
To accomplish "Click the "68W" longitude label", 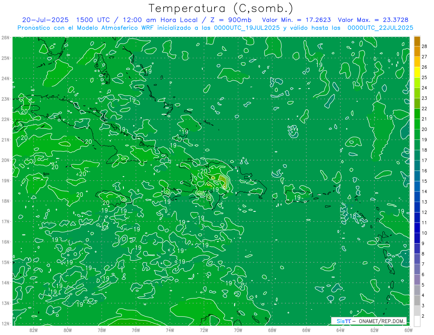I will [272, 330].
